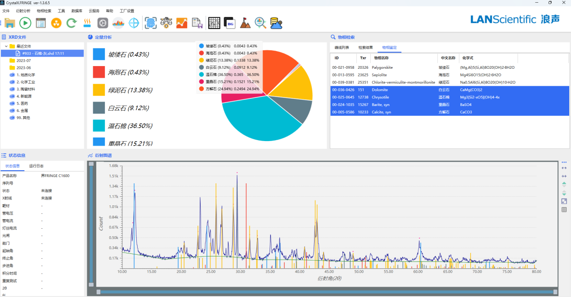
Task: Open the fingerprint phase identification tool
Action: (151, 23)
